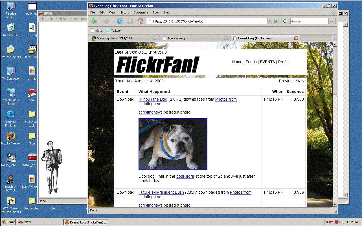
Task: Click in the URL address field
Action: (209, 21)
